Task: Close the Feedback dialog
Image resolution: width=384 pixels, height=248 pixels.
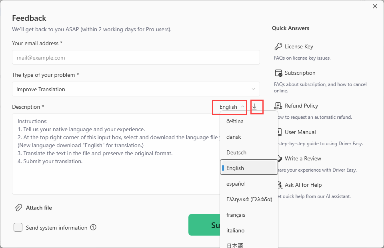Action: 375,6
